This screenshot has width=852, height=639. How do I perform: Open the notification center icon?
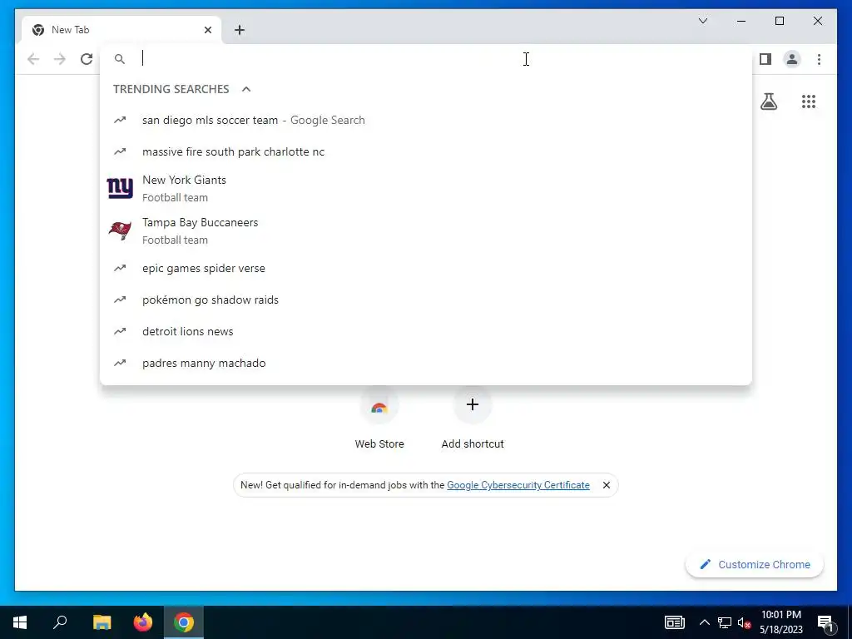825,622
